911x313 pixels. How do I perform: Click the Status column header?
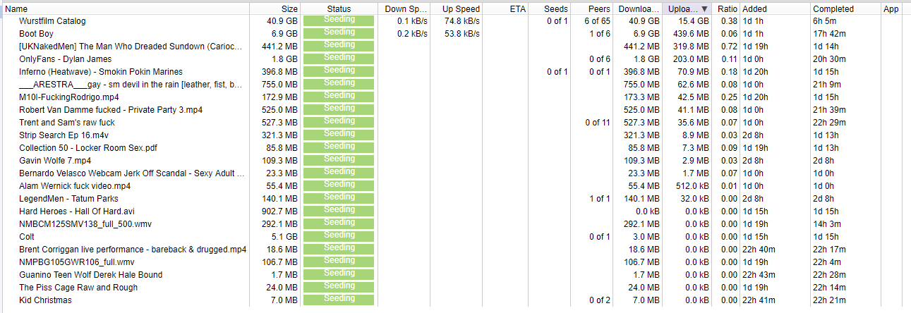[x=339, y=9]
